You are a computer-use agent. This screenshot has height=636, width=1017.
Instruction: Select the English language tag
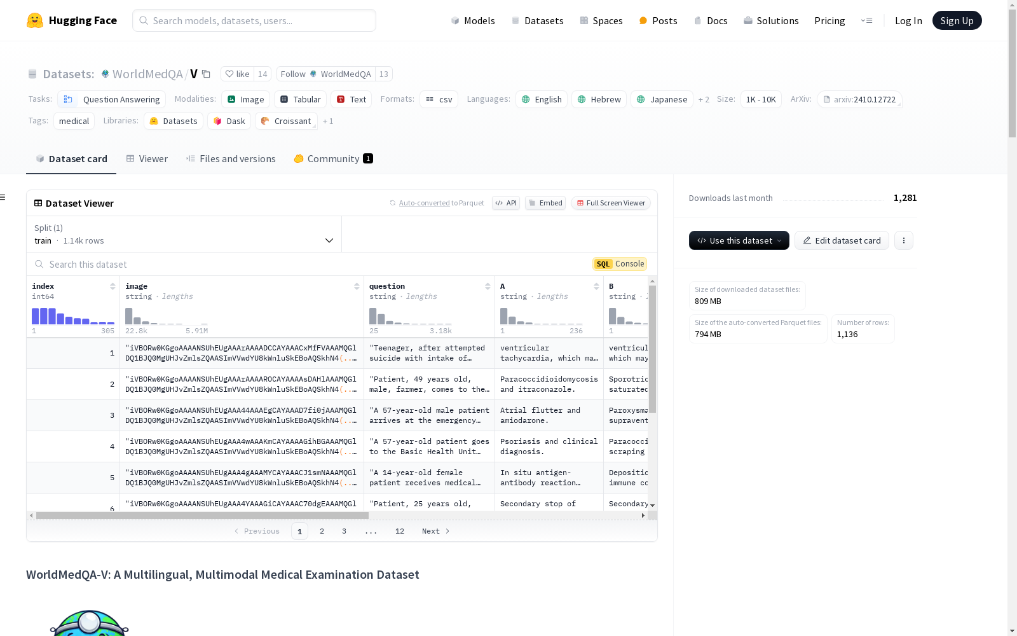pos(542,99)
